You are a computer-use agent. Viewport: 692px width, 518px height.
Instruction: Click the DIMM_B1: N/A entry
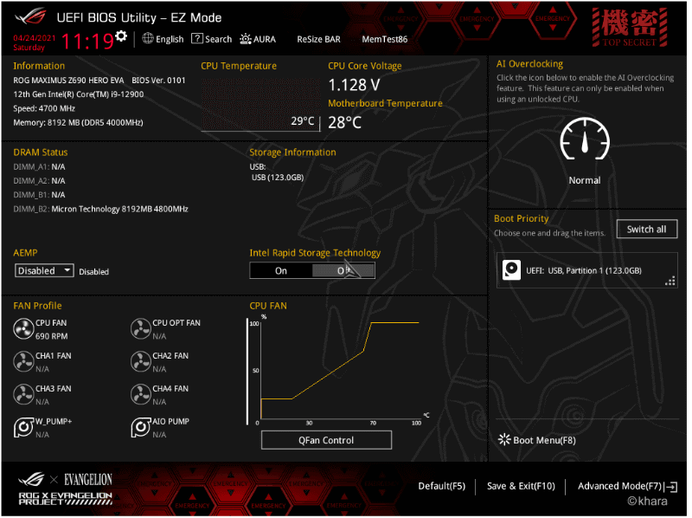tap(39, 196)
